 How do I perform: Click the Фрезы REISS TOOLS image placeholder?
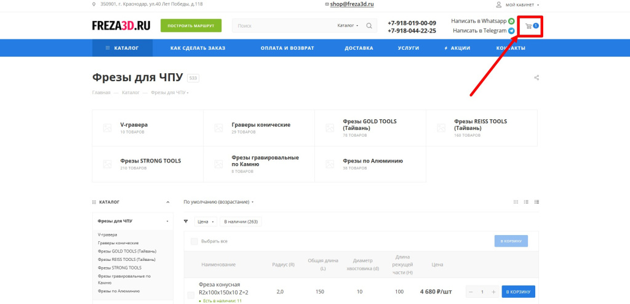pos(441,128)
